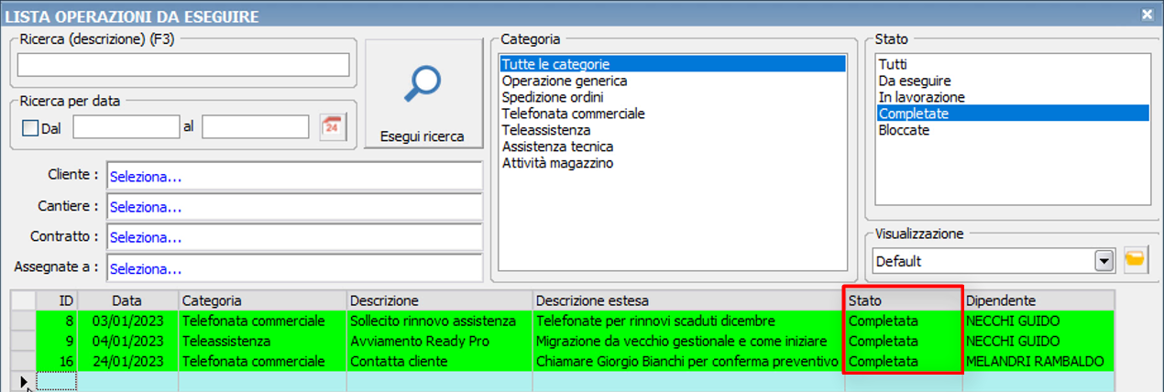Close the Lista Operazioni window
The image size is (1164, 392).
click(1147, 15)
